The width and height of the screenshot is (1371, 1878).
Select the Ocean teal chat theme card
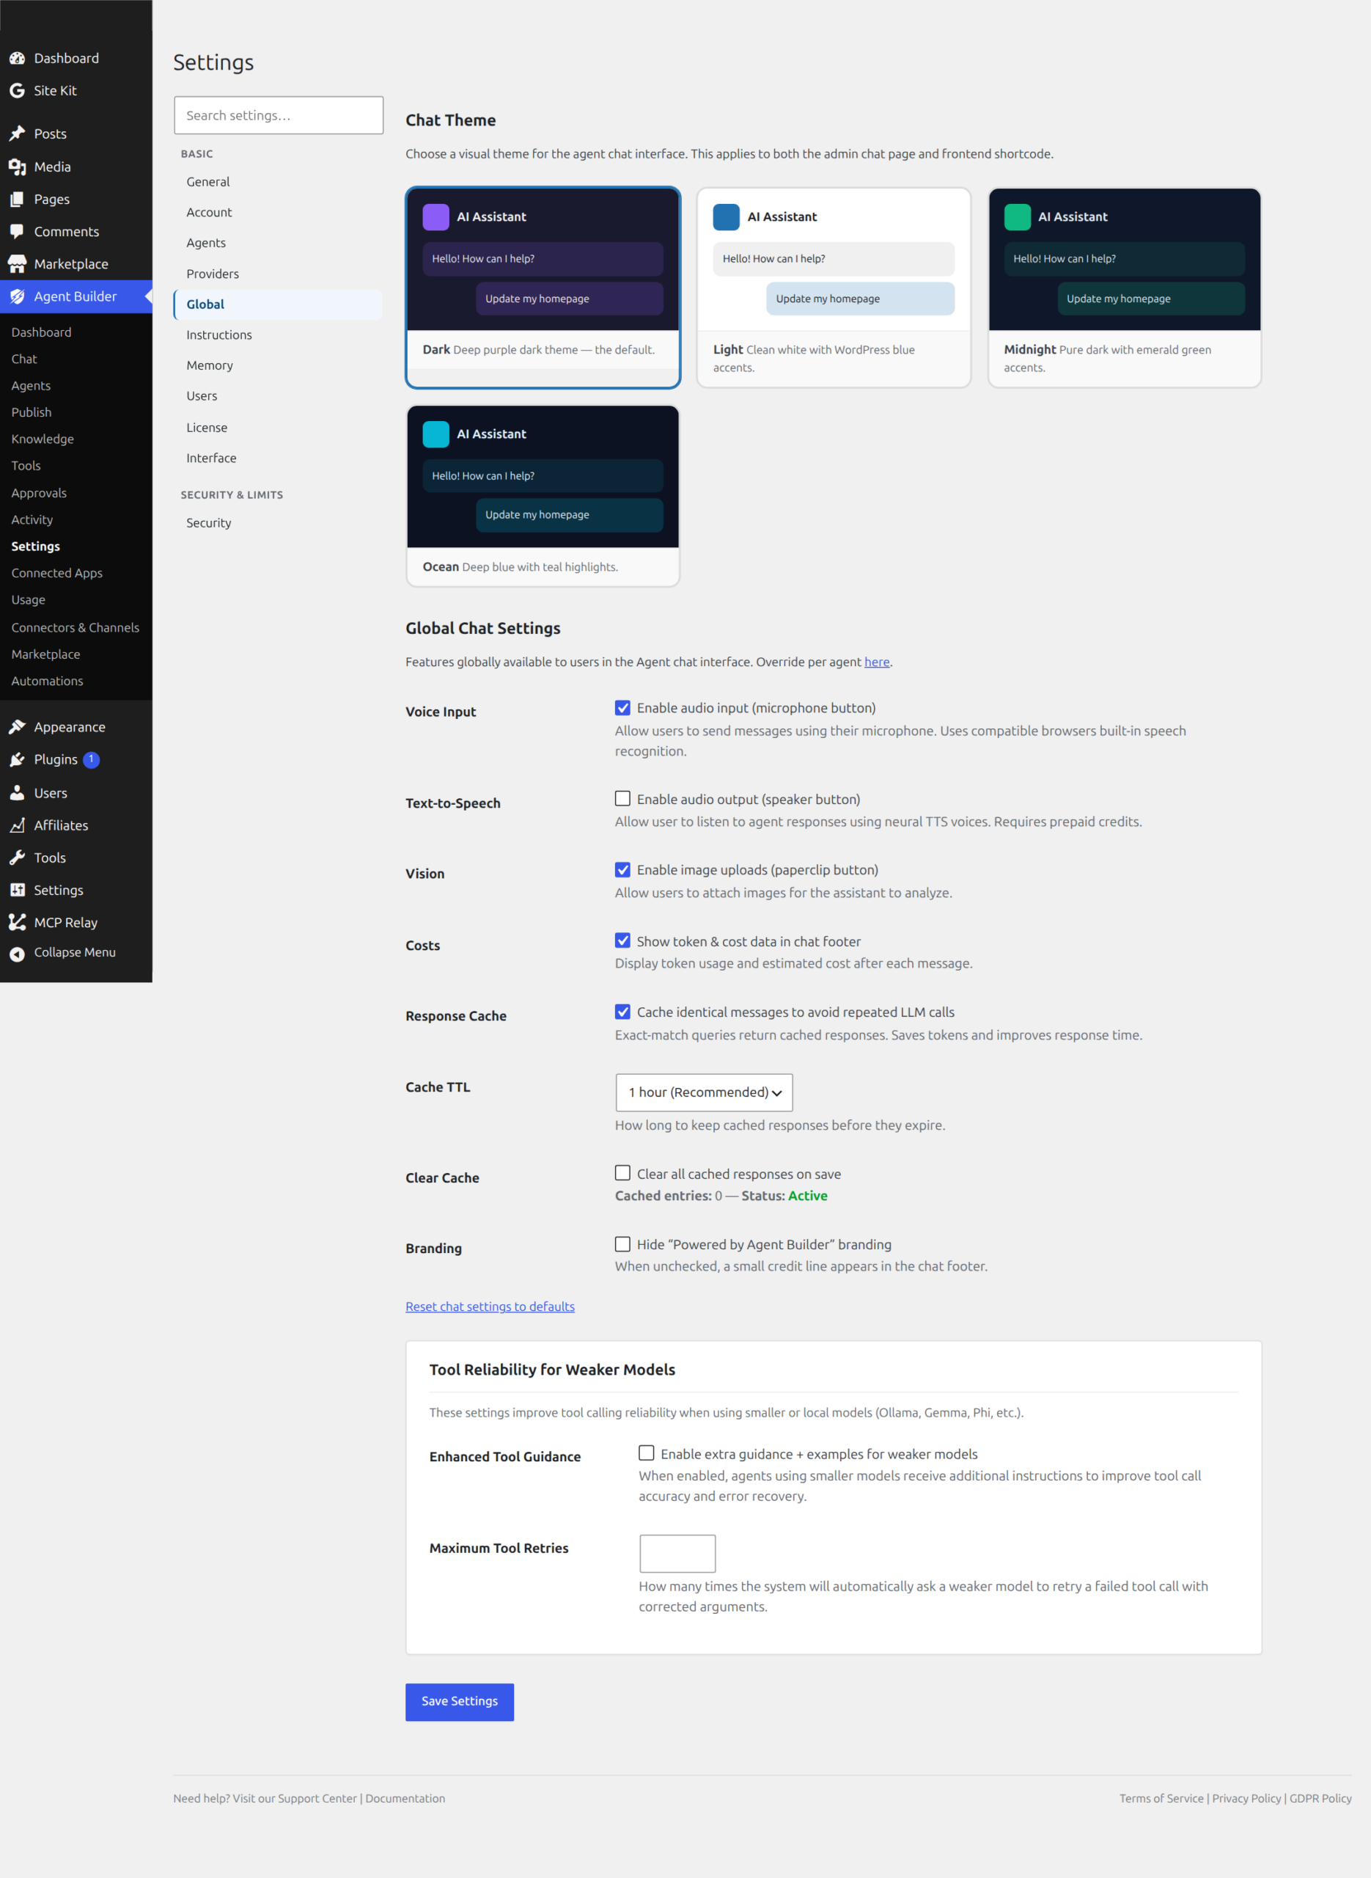(x=543, y=496)
